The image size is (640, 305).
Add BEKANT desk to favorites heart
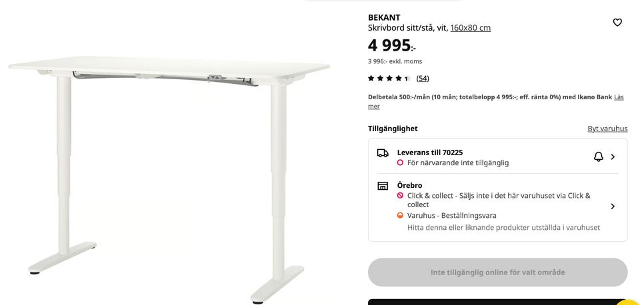[x=617, y=23]
